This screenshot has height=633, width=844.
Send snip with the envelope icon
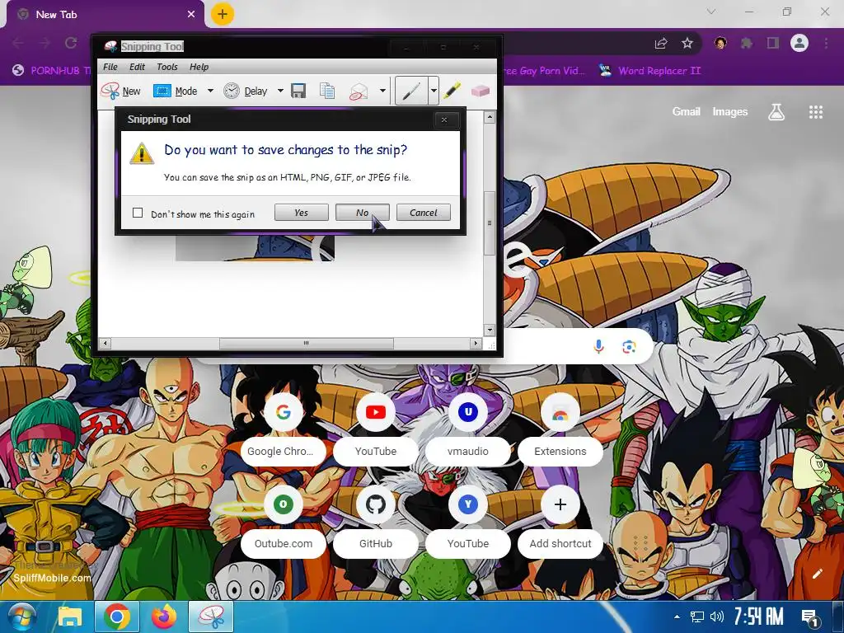coord(359,91)
